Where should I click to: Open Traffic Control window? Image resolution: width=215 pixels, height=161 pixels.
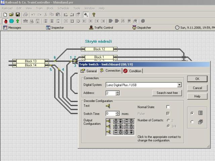(101, 28)
